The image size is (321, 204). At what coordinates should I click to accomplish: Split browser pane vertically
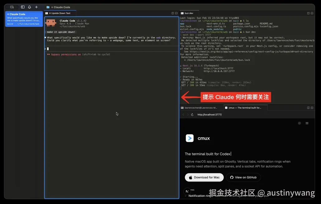click(x=308, y=108)
